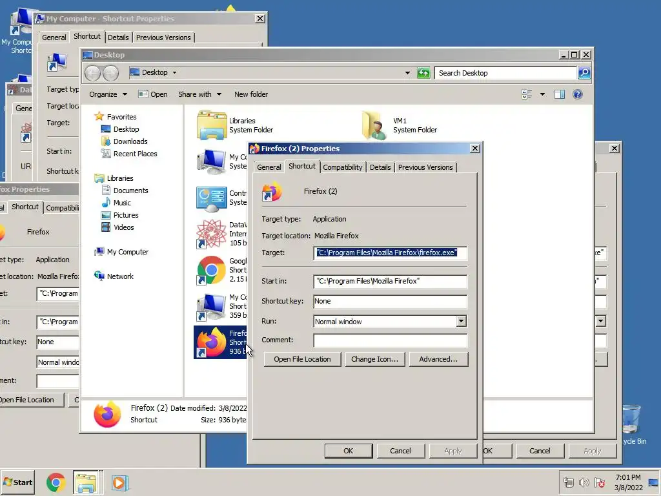Click the Open File Location button
The image size is (661, 496).
click(302, 359)
